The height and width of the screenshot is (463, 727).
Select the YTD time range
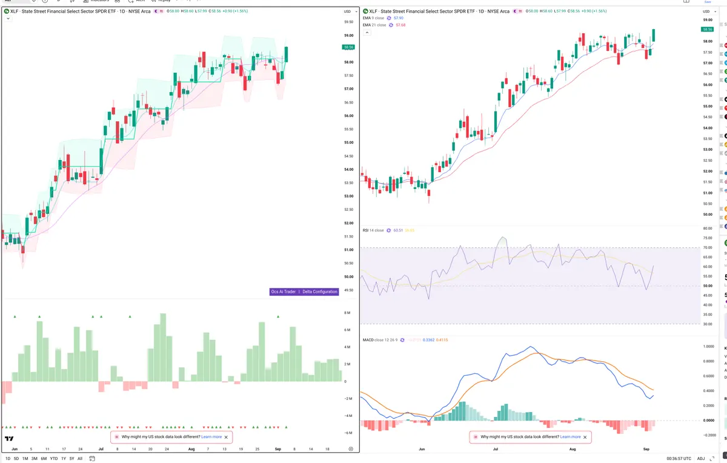coord(54,458)
